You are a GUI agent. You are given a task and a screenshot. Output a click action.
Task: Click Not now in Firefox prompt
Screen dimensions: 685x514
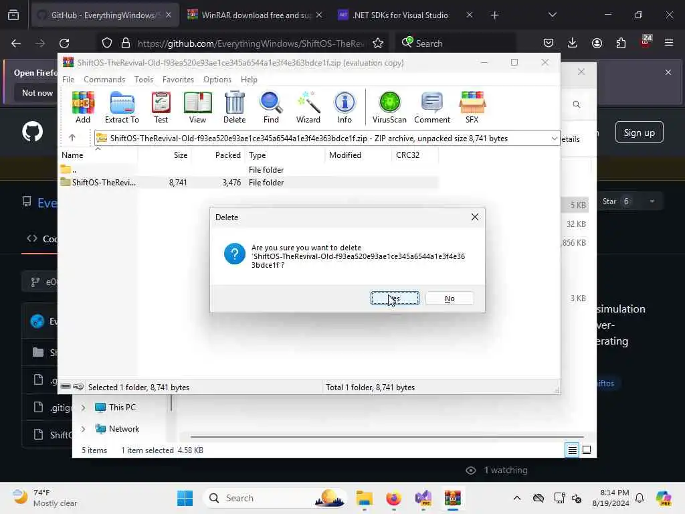pyautogui.click(x=37, y=92)
